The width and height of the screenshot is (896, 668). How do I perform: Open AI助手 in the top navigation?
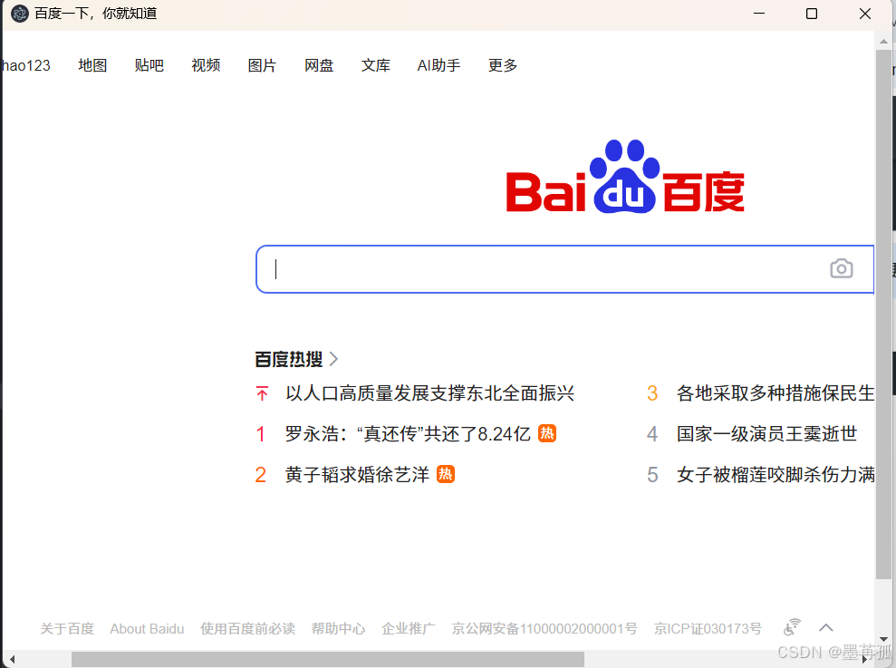point(438,65)
